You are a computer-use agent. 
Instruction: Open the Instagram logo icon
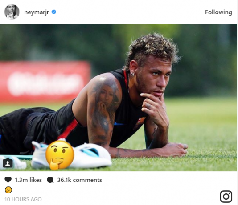[226, 197]
